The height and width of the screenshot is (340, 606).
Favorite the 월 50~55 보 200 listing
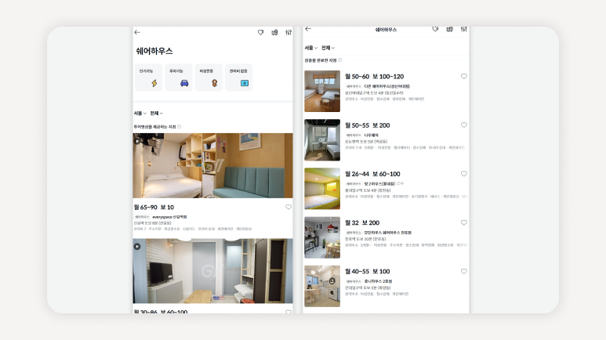(464, 125)
